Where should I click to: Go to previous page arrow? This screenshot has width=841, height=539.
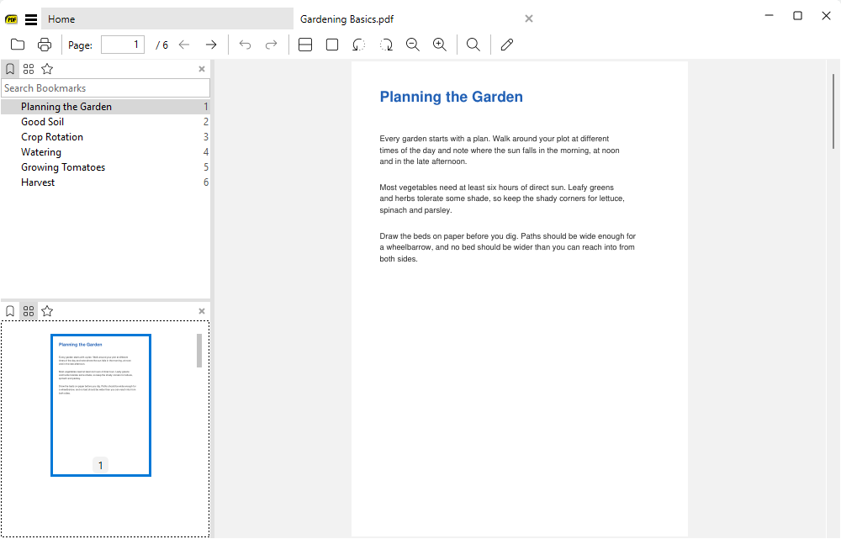184,45
